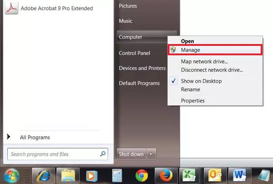Image resolution: width=273 pixels, height=184 pixels.
Task: Open Microsoft Outlook from the taskbar
Action: (x=214, y=175)
